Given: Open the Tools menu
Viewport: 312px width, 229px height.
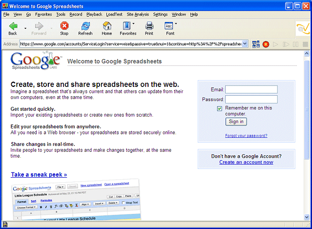Looking at the screenshot, I should (61, 14).
